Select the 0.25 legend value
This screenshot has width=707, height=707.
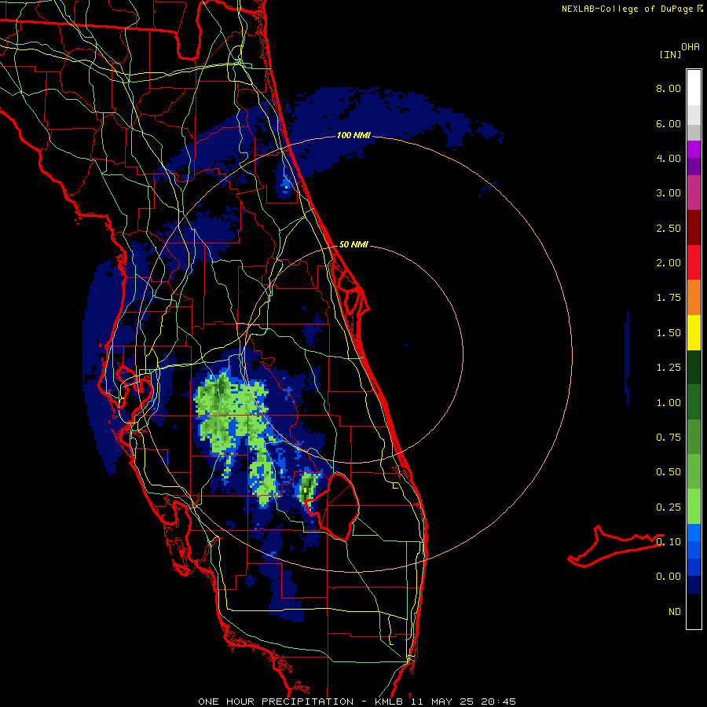pos(669,507)
